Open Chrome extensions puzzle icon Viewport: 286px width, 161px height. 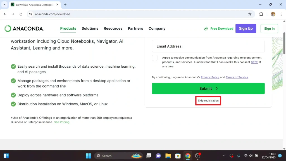(x=261, y=14)
